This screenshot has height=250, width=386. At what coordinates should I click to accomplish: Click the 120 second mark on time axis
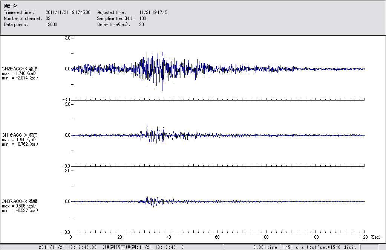pyautogui.click(x=364, y=237)
